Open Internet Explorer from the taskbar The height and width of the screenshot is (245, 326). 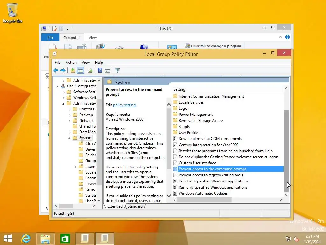26,238
